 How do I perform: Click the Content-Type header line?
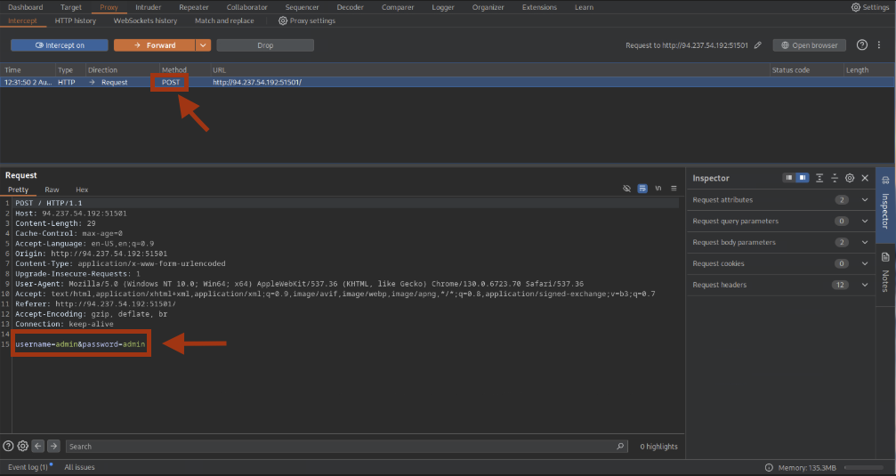pos(121,263)
